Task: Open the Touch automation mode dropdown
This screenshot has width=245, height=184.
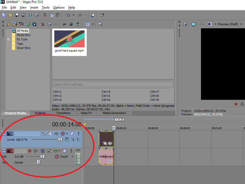Action: (x=72, y=157)
